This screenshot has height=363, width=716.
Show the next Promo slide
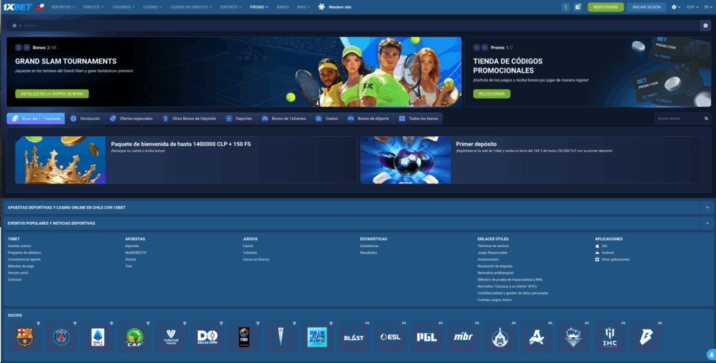coord(485,47)
